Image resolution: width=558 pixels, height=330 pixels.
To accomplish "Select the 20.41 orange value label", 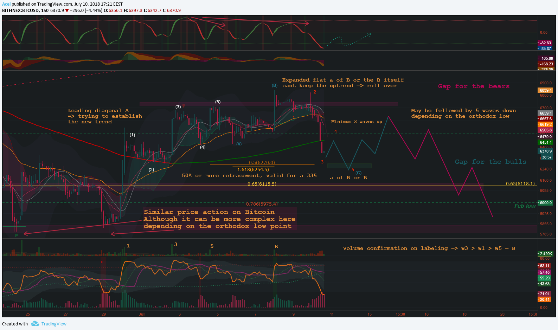I will coord(545,299).
